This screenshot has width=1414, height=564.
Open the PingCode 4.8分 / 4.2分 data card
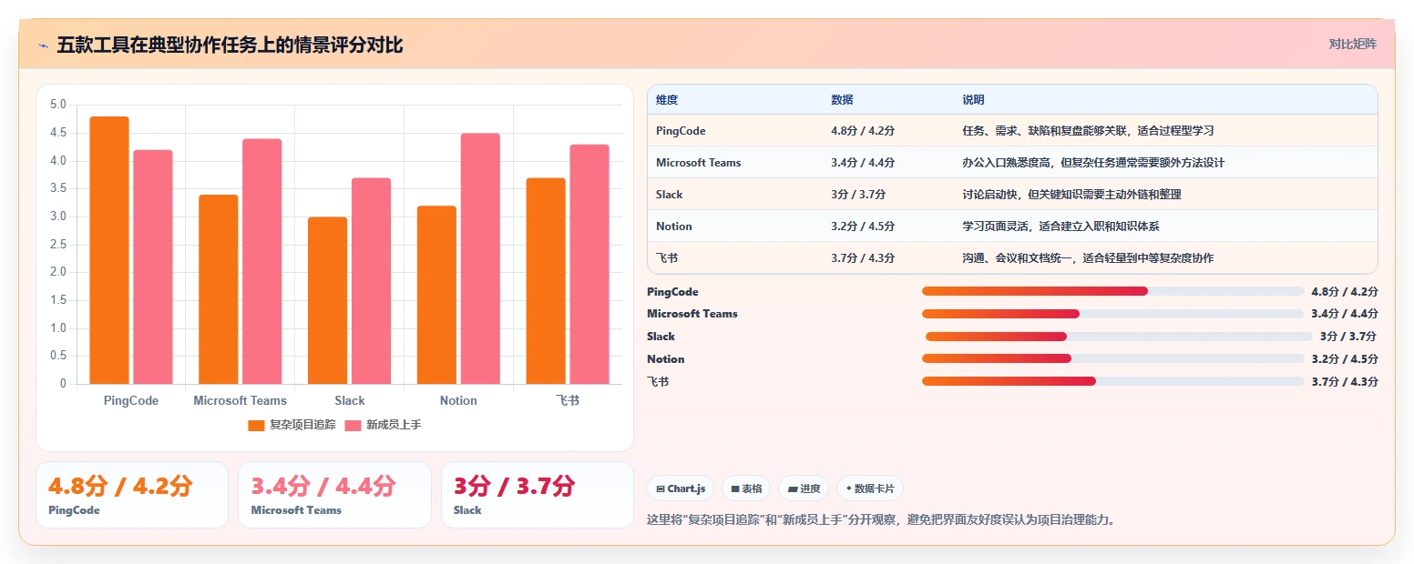pos(132,495)
